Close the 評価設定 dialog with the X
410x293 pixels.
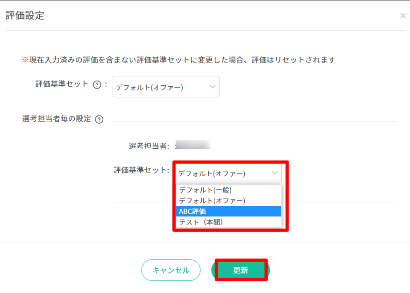[x=403, y=16]
